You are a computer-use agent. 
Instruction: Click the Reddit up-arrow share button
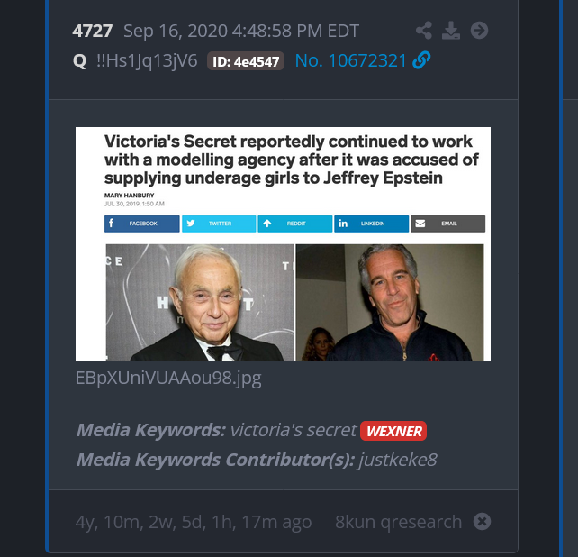point(295,224)
